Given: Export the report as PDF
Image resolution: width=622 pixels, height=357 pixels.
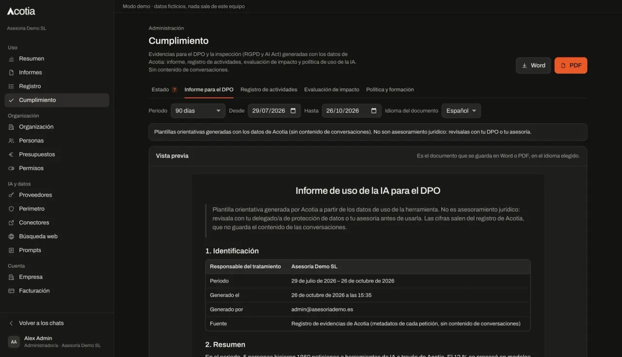Looking at the screenshot, I should click(x=571, y=66).
